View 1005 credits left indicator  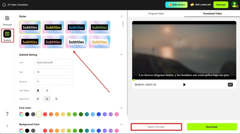(201, 4)
